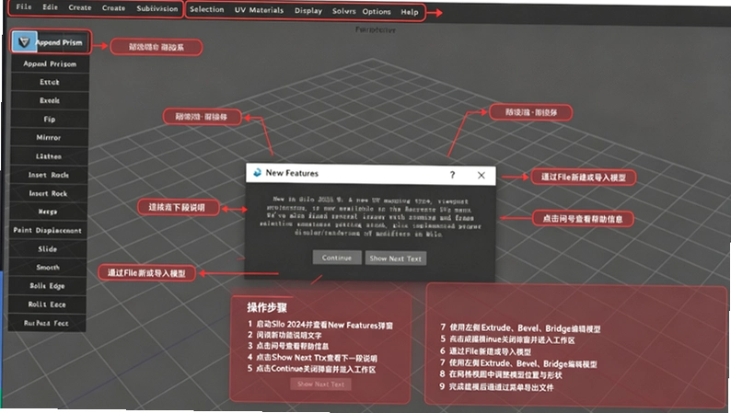The image size is (731, 413).
Task: Choose the Slide tool
Action: click(48, 249)
